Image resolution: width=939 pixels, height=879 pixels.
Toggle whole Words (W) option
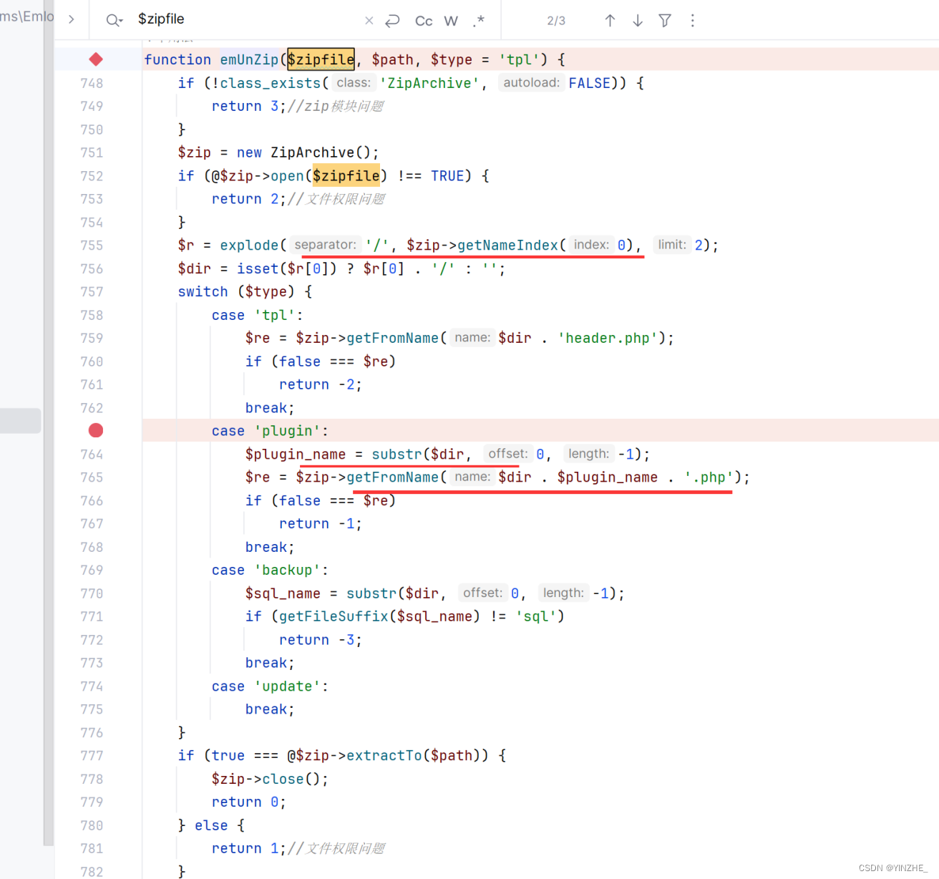point(451,21)
